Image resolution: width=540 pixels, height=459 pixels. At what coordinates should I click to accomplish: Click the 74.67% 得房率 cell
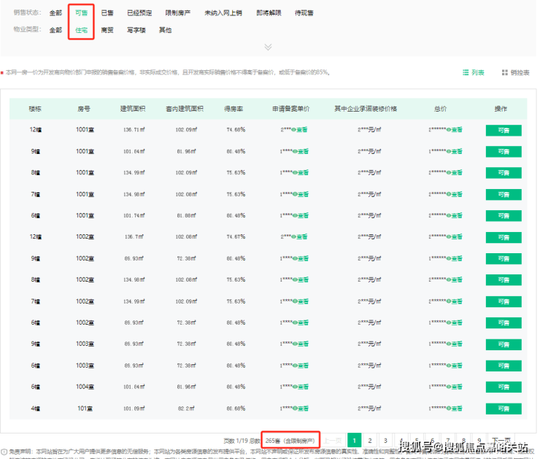[x=236, y=237]
